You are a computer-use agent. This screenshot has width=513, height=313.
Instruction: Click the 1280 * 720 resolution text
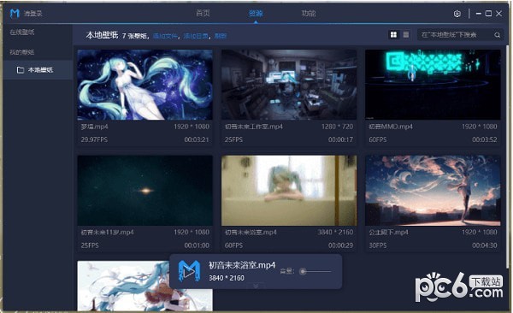click(337, 127)
